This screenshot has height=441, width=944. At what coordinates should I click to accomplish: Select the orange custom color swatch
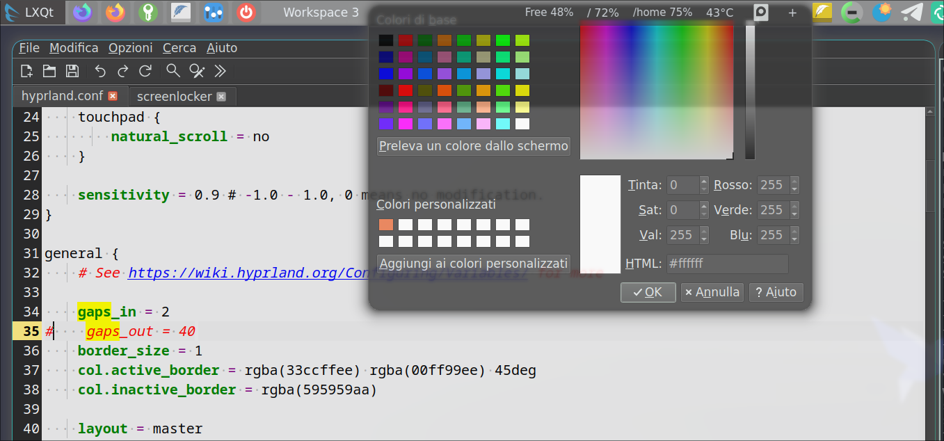coord(385,224)
